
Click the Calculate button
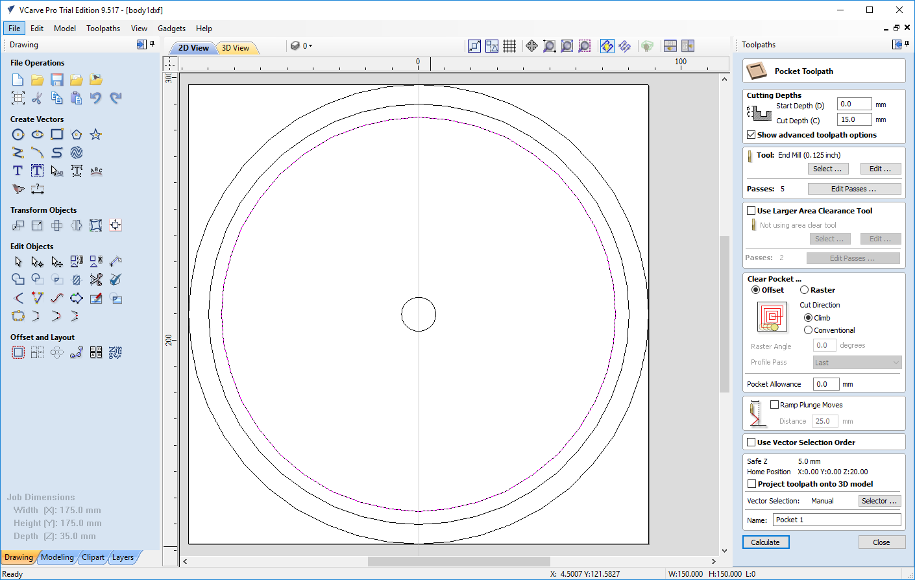[766, 542]
